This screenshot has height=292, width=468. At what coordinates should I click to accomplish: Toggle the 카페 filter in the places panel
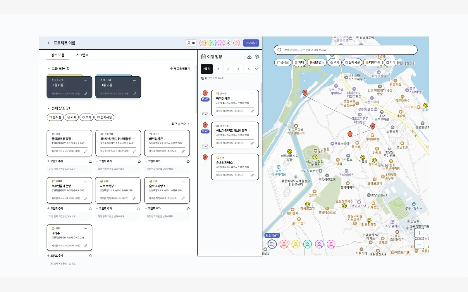(x=72, y=117)
